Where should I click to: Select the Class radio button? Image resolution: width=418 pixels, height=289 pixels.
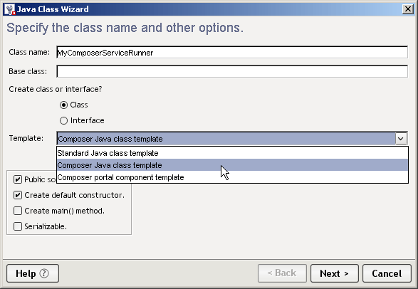pyautogui.click(x=63, y=105)
